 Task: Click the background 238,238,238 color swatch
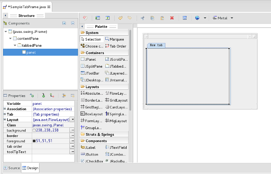point(34,130)
